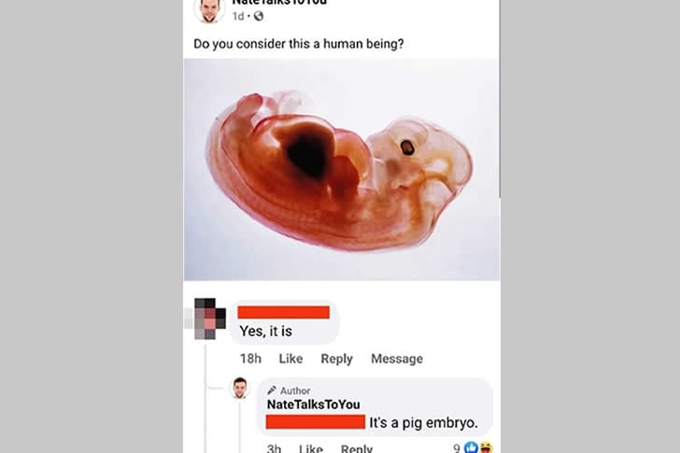Click the laughing emoji reaction icon

coord(487,447)
